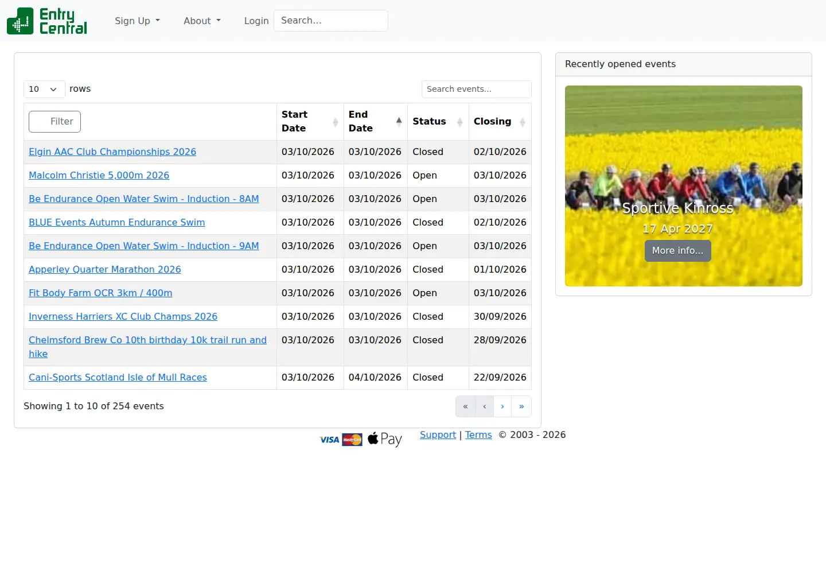Expand the Sign Up menu

coord(137,21)
